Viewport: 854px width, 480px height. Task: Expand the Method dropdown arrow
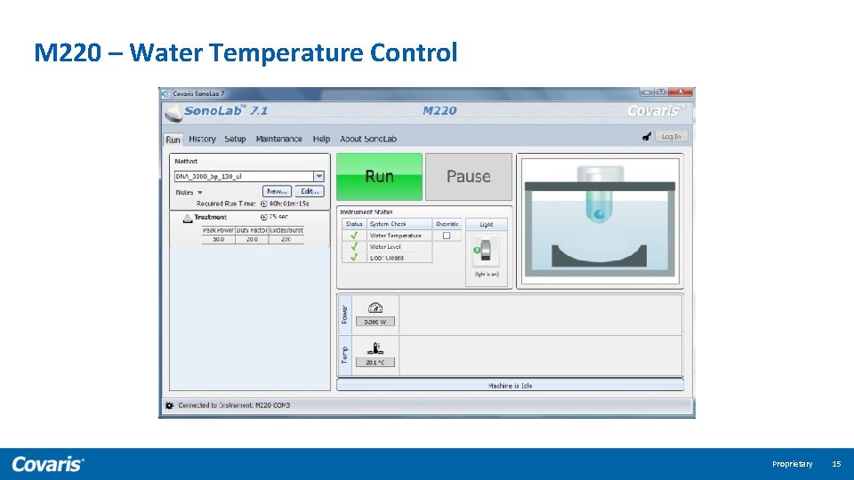(319, 176)
